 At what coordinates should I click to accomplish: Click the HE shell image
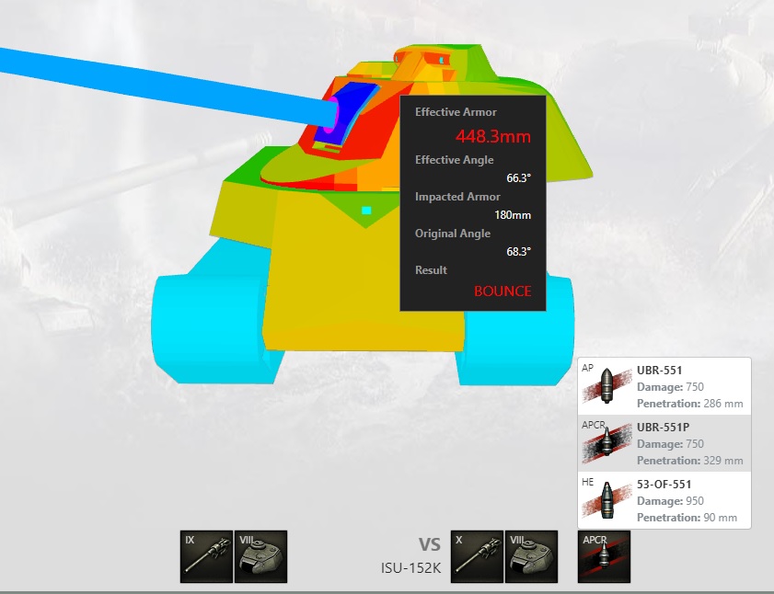pos(606,500)
